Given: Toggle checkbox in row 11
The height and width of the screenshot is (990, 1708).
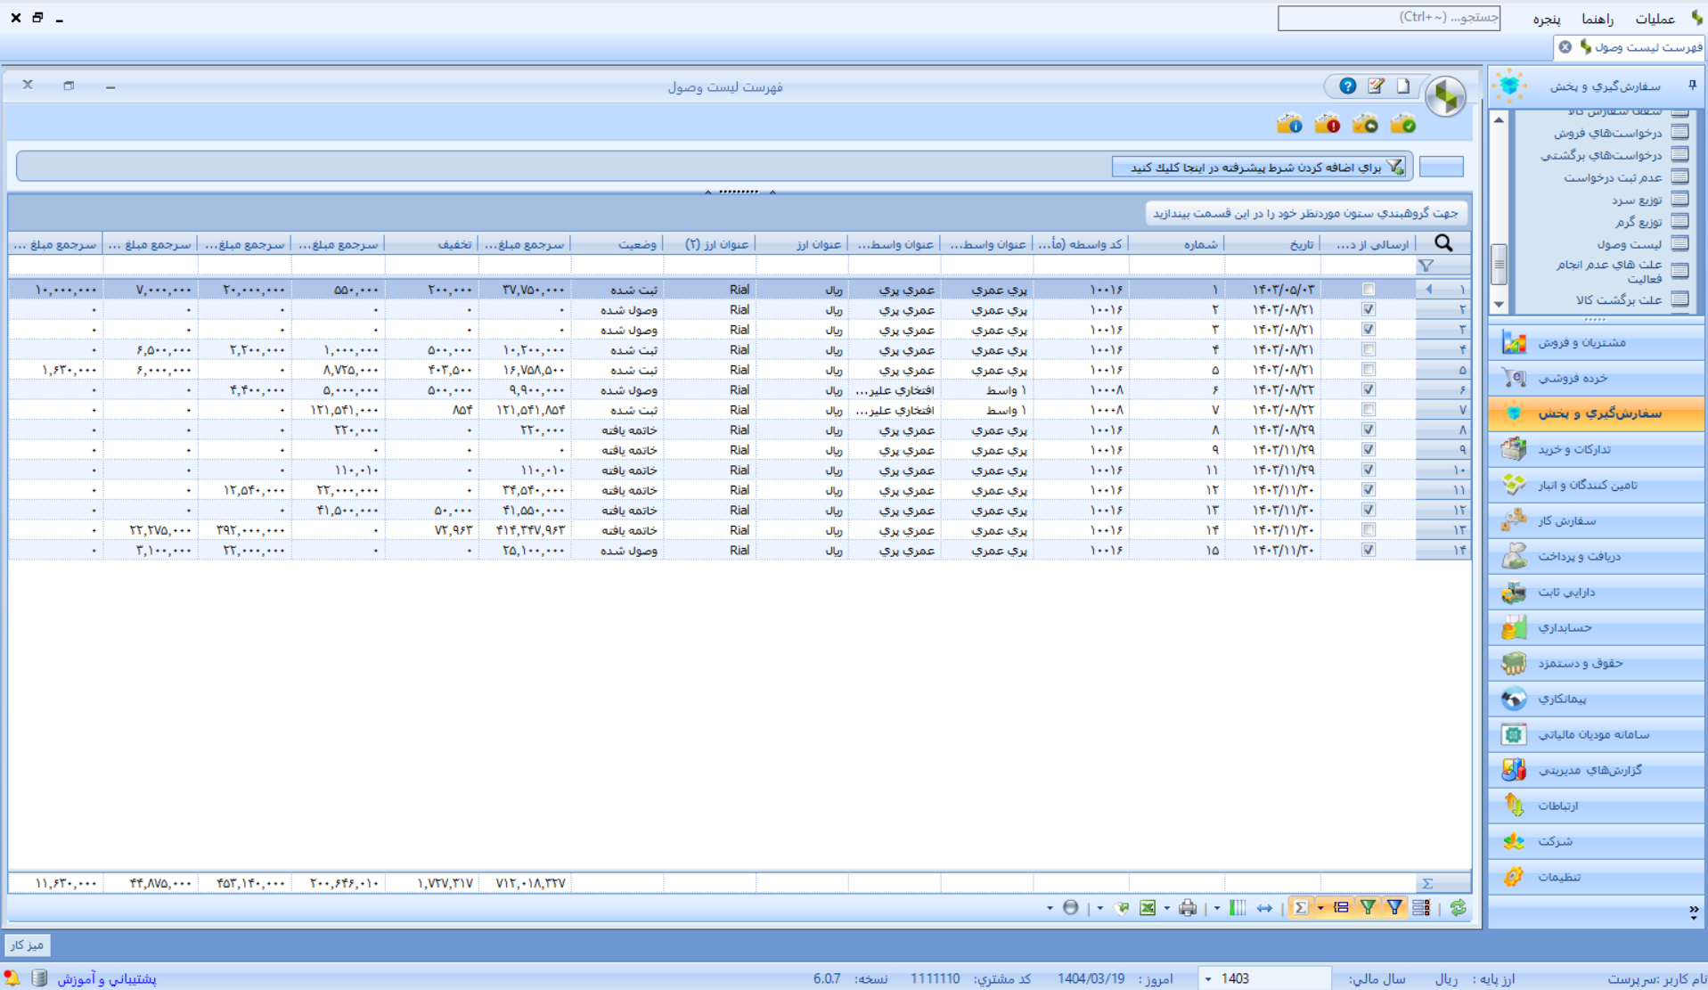Looking at the screenshot, I should pos(1369,490).
